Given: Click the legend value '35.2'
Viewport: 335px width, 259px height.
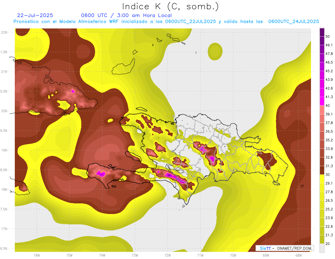Looking at the screenshot, I should point(329,140).
